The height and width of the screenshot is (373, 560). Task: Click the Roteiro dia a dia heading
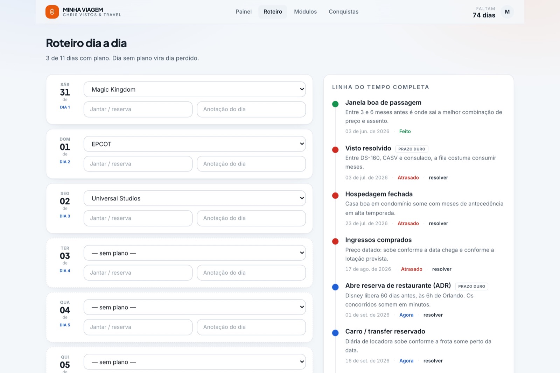[86, 43]
